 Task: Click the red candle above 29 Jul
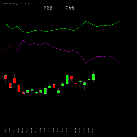coord(6,77)
